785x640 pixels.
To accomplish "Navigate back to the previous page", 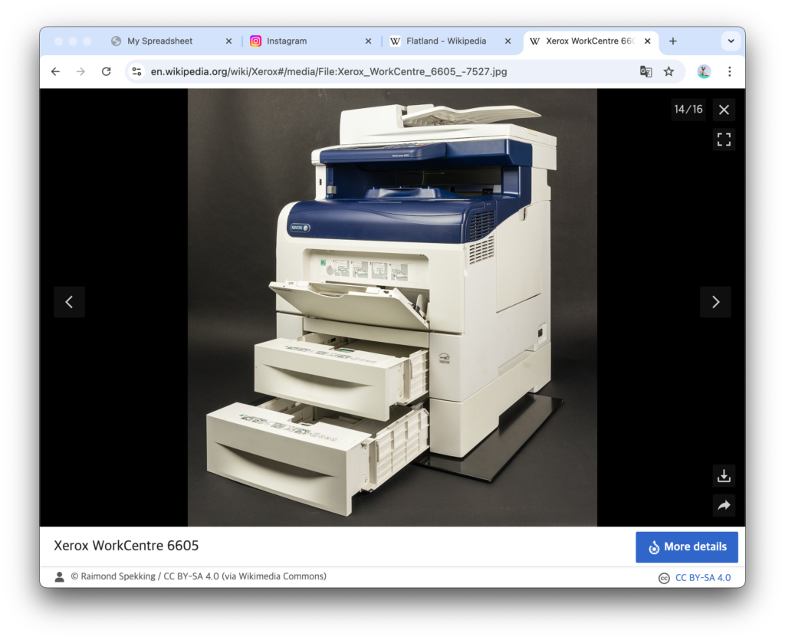I will click(x=55, y=71).
